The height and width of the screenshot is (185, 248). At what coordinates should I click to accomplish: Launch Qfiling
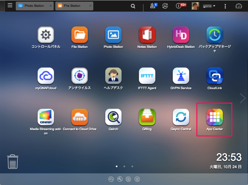[x=147, y=117]
